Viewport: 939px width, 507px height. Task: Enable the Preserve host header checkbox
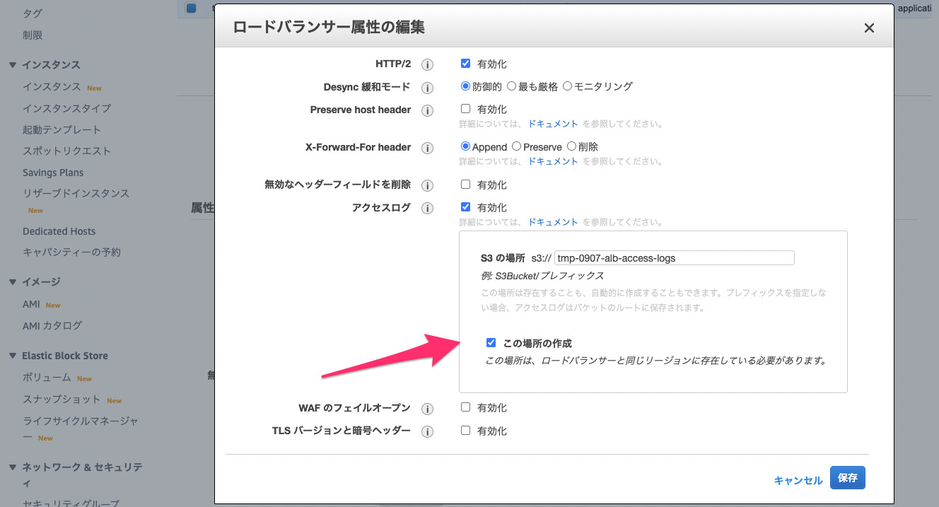point(465,109)
